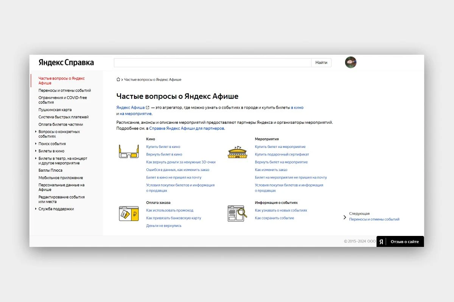Open Купить подарочный сертификат link
Image resolution: width=454 pixels, height=302 pixels.
click(282, 154)
